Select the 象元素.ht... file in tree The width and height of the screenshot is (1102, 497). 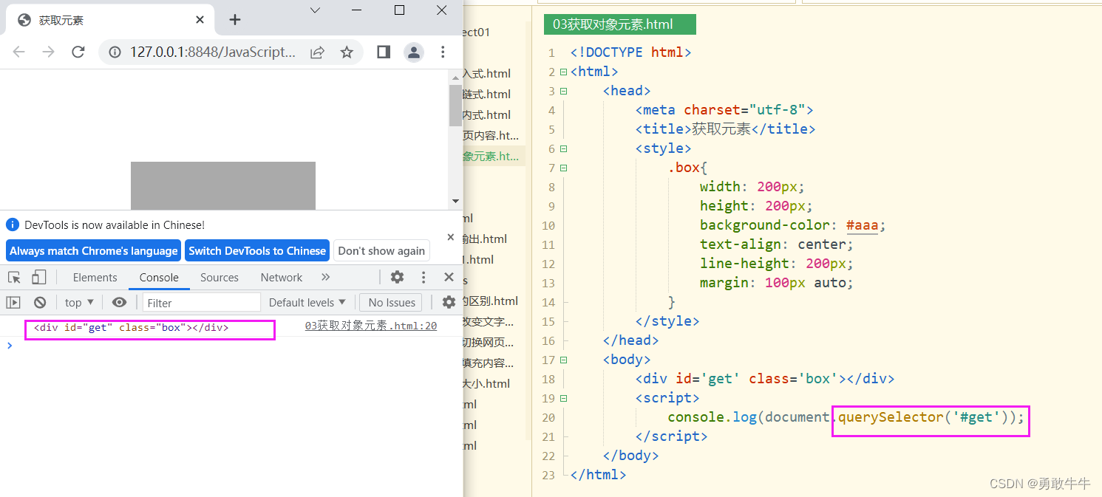click(x=491, y=157)
